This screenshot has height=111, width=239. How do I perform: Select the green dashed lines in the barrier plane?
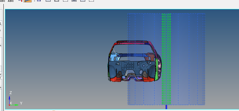point(166,59)
